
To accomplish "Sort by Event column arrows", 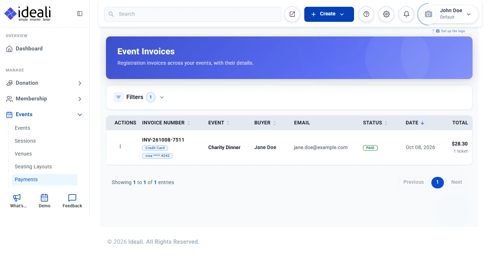I will (x=228, y=123).
